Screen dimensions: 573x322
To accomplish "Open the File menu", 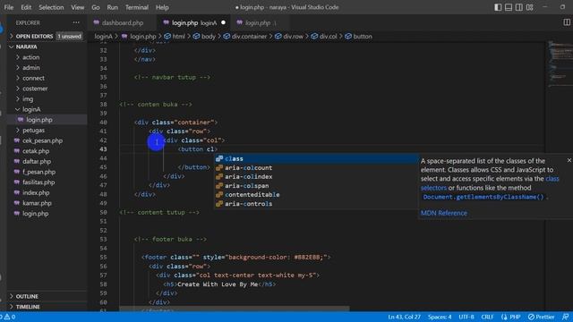I will (x=9, y=7).
